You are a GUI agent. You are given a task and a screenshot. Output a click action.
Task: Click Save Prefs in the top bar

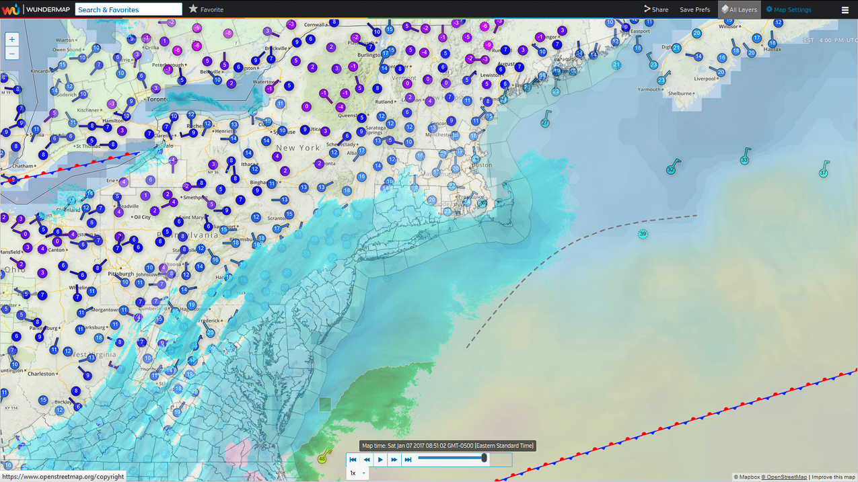click(x=694, y=9)
